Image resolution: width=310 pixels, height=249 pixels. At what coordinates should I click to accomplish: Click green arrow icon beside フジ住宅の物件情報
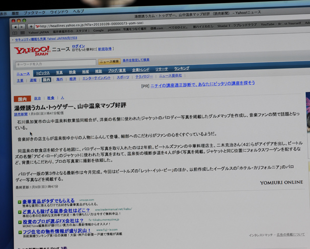(20, 232)
